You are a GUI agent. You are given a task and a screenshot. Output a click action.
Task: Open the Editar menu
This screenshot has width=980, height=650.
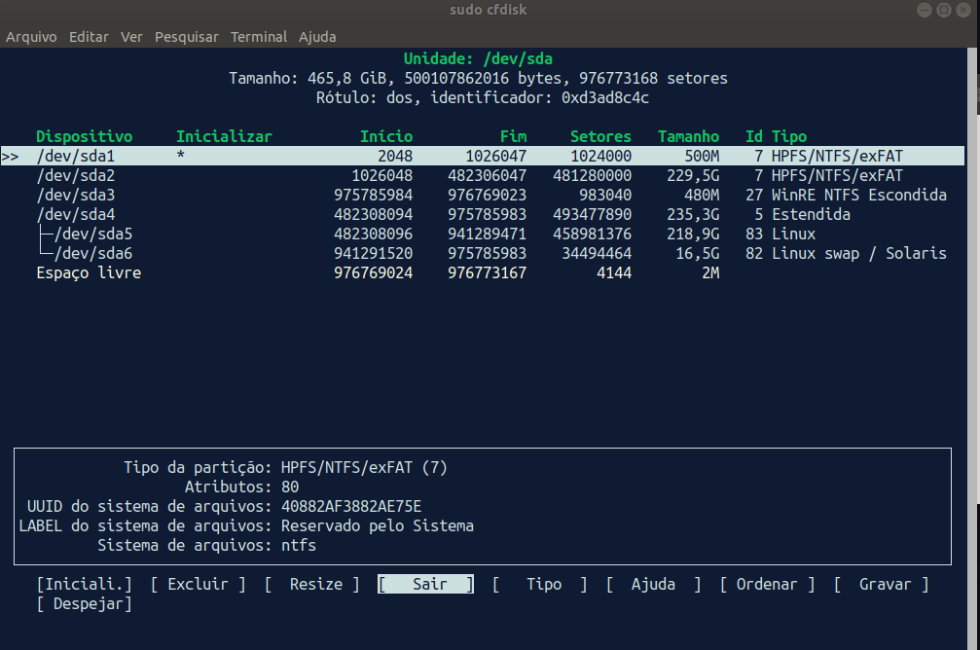click(x=89, y=37)
